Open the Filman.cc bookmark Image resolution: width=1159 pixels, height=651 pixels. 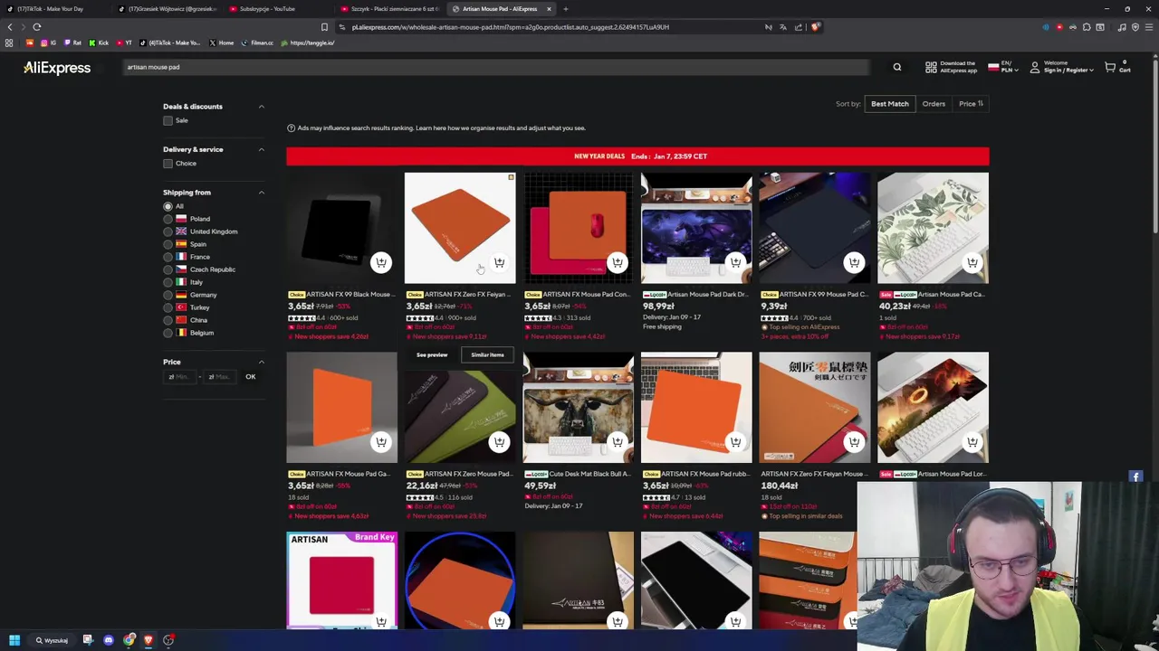tap(257, 42)
